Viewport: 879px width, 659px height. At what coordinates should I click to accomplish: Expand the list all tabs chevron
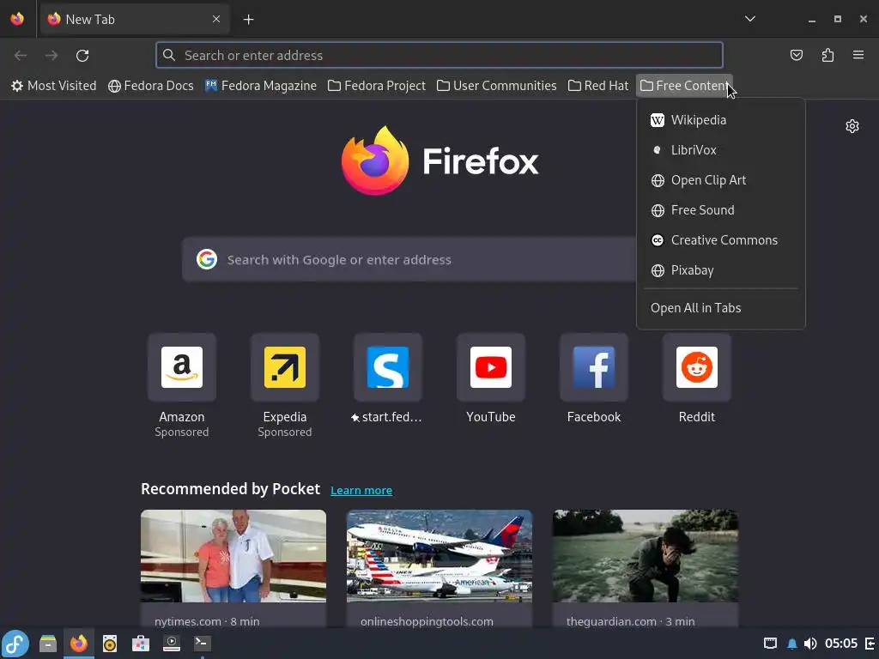[x=750, y=19]
